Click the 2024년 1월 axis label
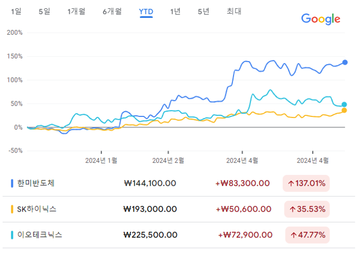Screen dimensions: 364x255 [101, 160]
